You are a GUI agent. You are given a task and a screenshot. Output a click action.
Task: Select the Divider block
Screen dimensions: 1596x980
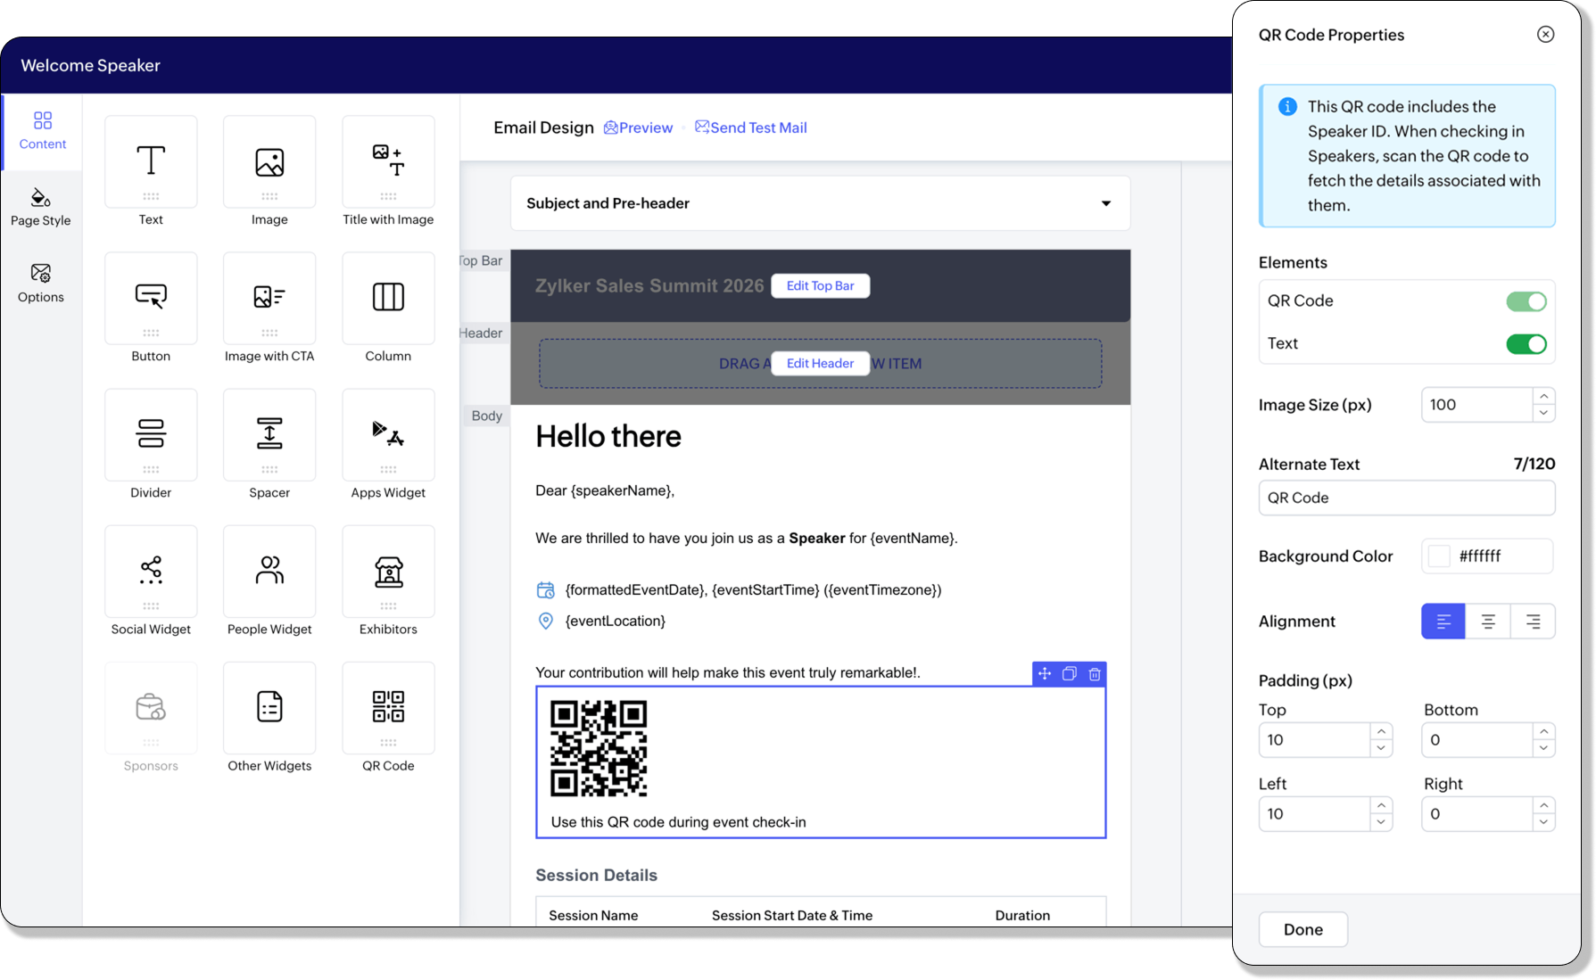151,435
